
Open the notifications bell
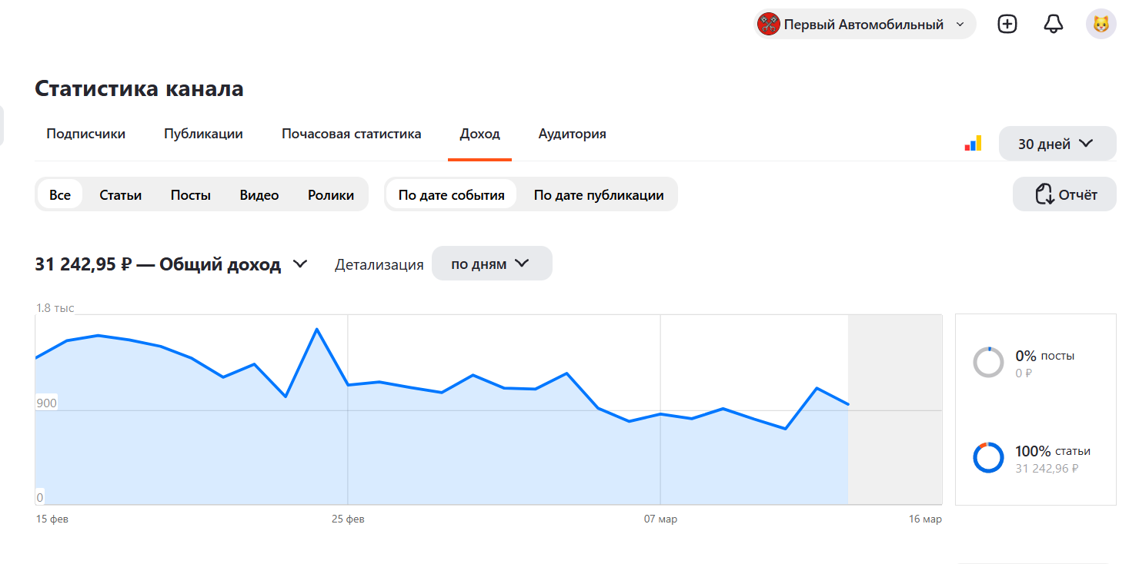1053,25
